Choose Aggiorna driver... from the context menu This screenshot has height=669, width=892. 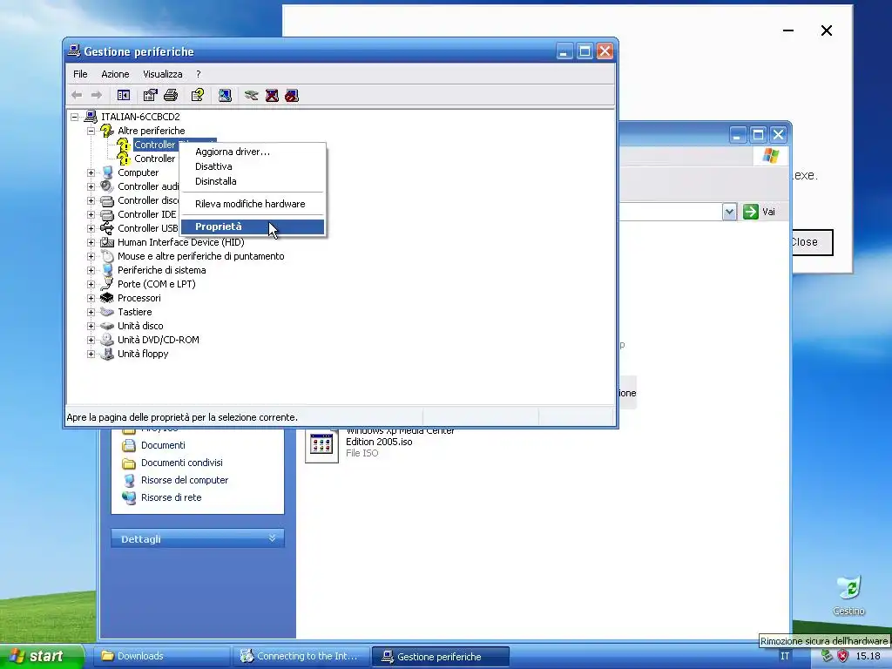(x=253, y=152)
